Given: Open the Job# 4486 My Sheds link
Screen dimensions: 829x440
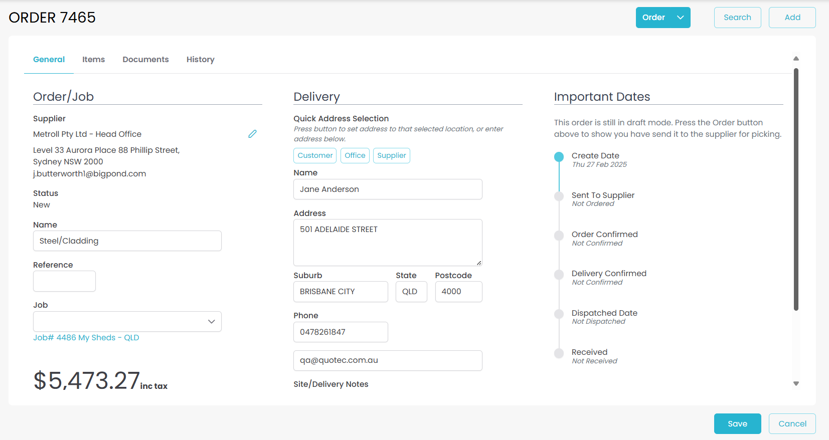Looking at the screenshot, I should (x=86, y=338).
